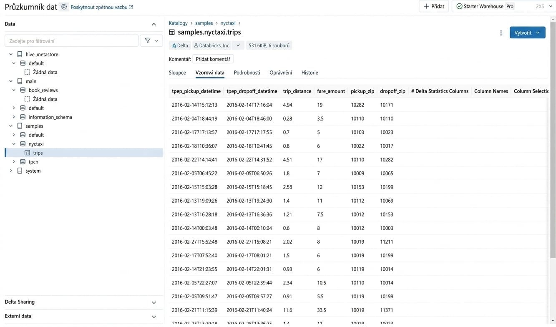The height and width of the screenshot is (327, 556).
Task: Click the table icon beside samples.nyctaxi.trips title
Action: coord(172,32)
